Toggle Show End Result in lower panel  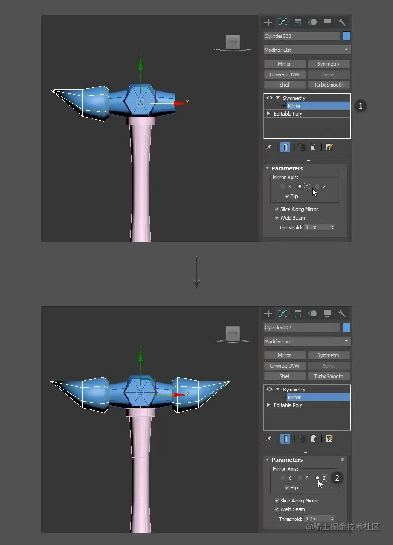pyautogui.click(x=285, y=439)
